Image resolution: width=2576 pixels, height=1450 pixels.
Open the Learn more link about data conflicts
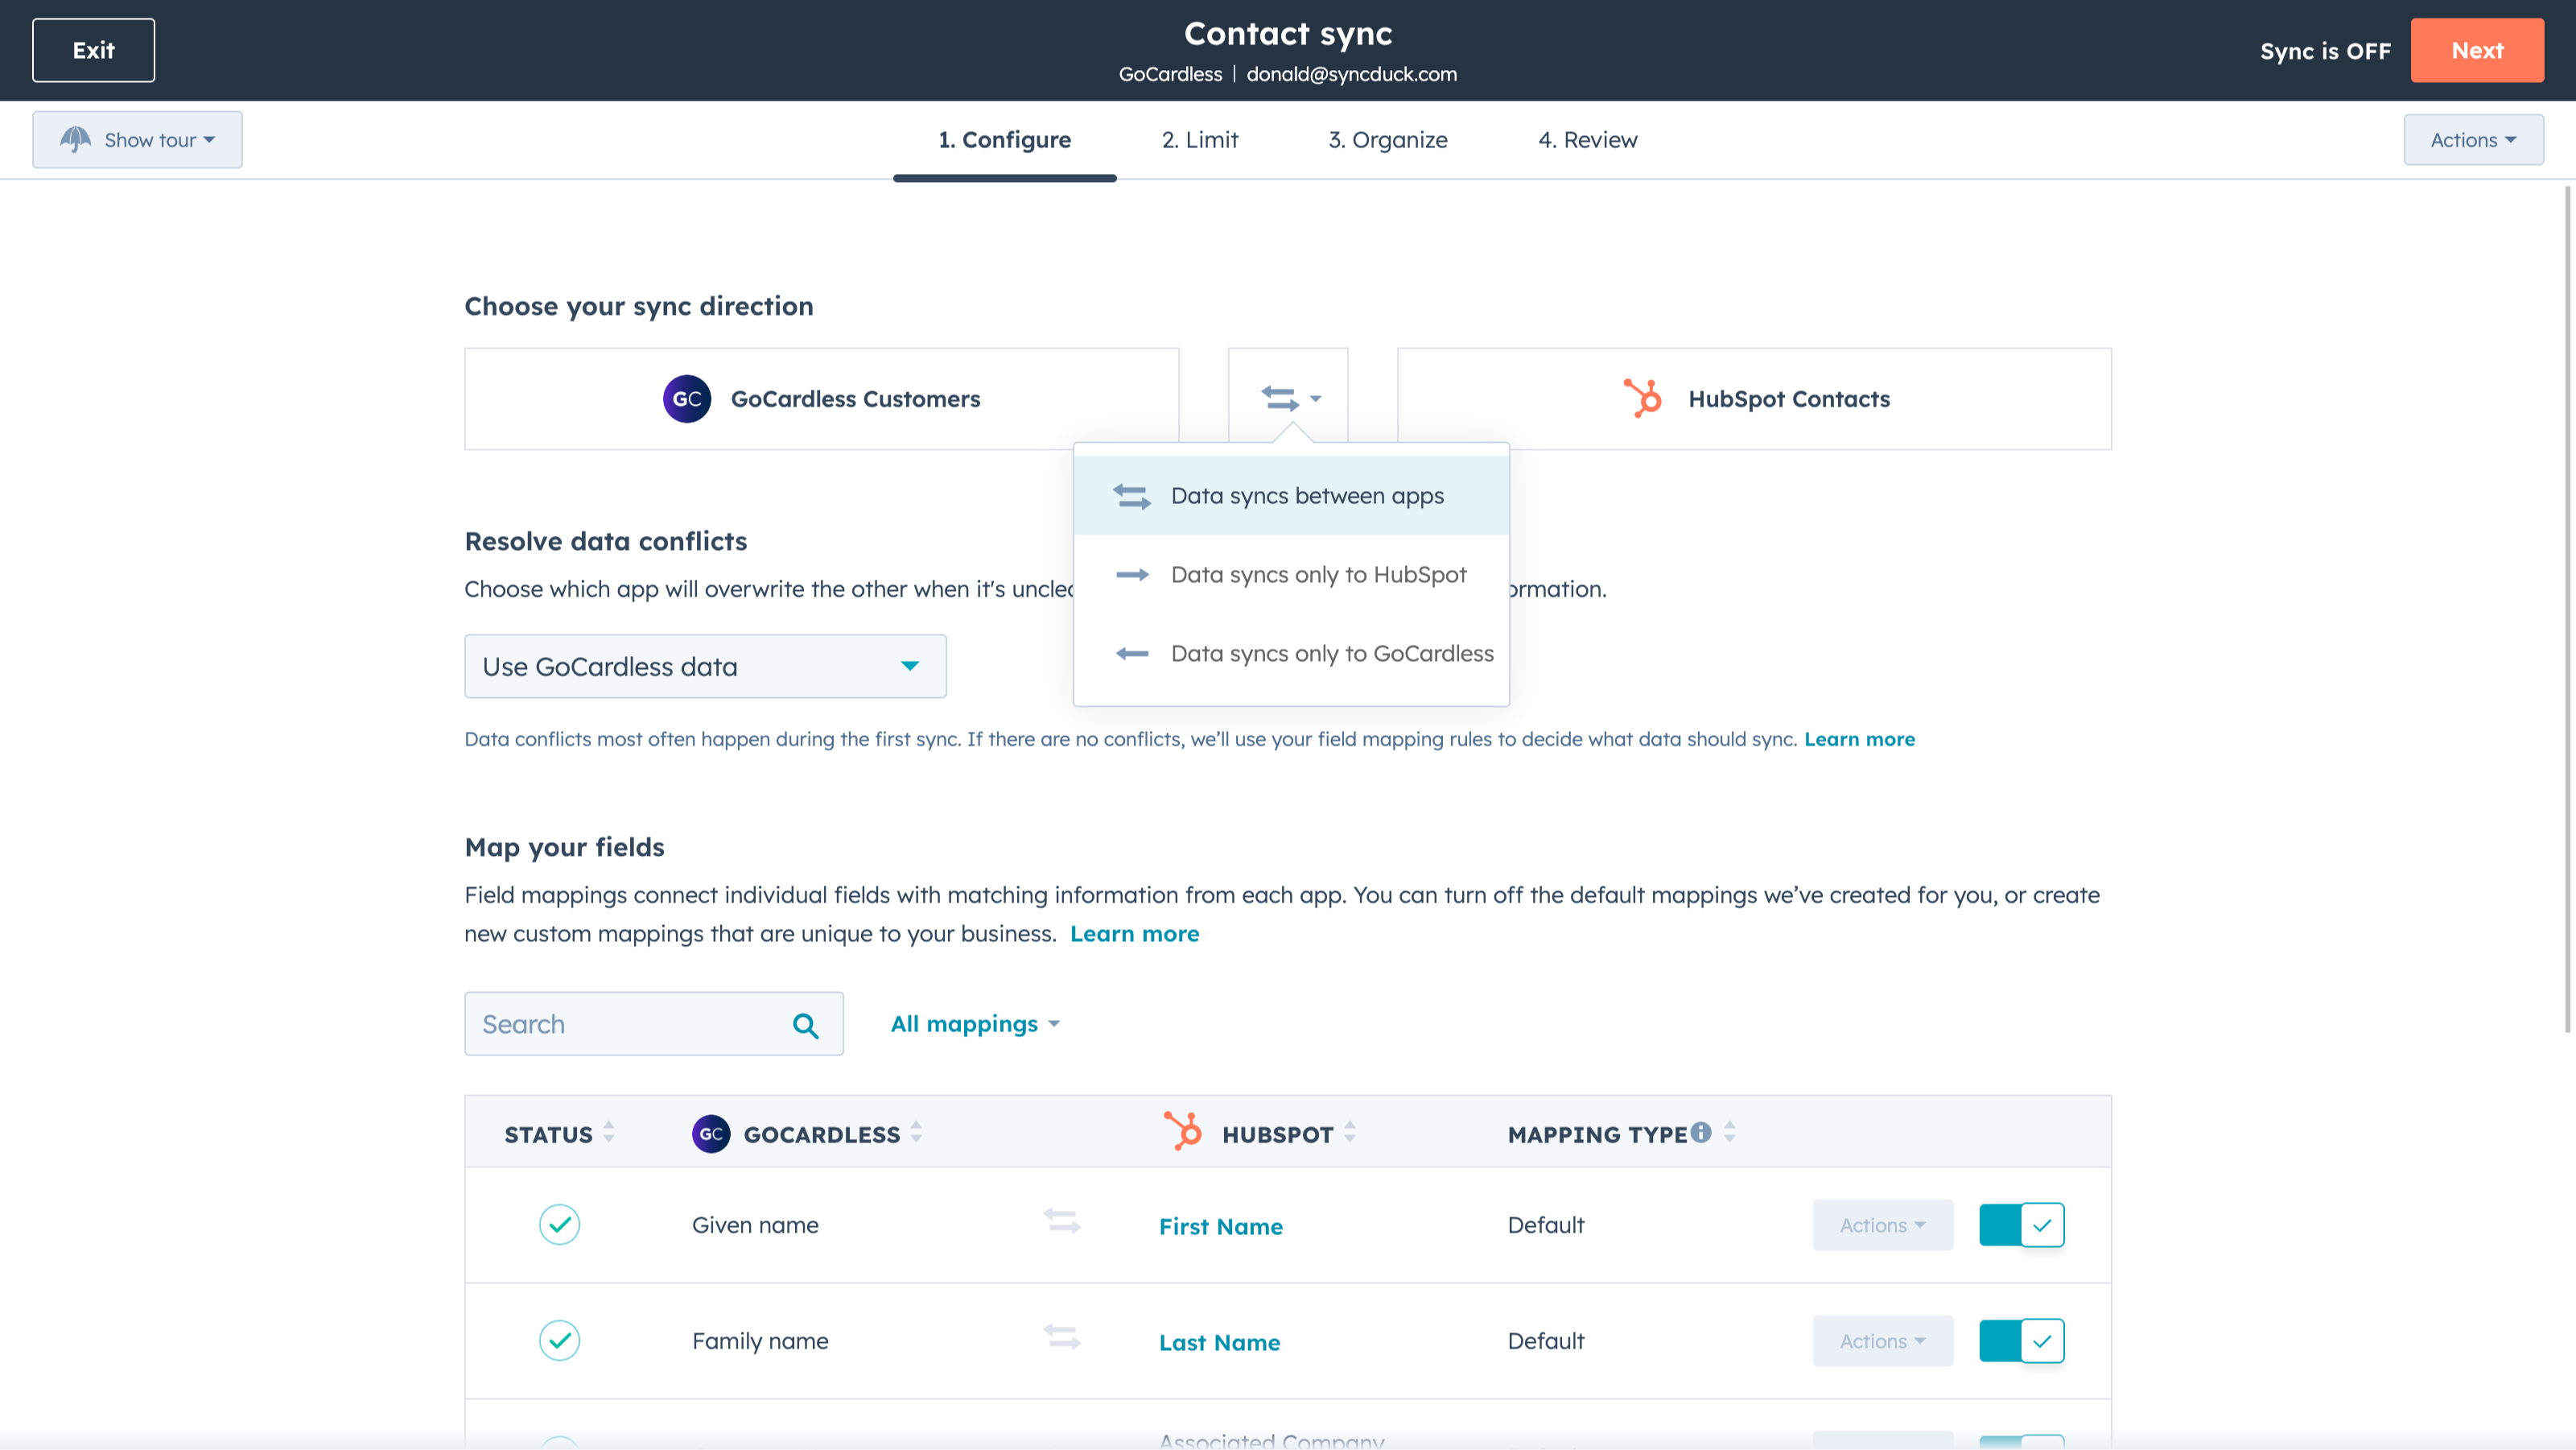click(x=1859, y=738)
